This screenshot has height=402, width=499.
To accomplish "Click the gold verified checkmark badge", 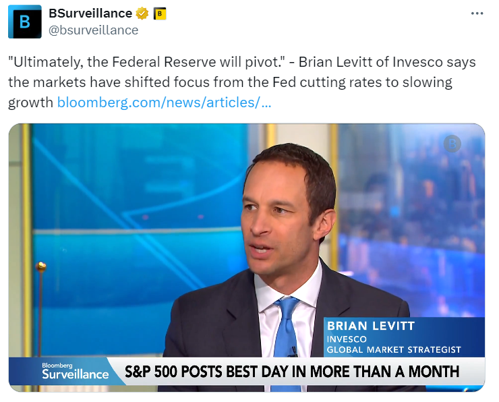I will tap(142, 13).
